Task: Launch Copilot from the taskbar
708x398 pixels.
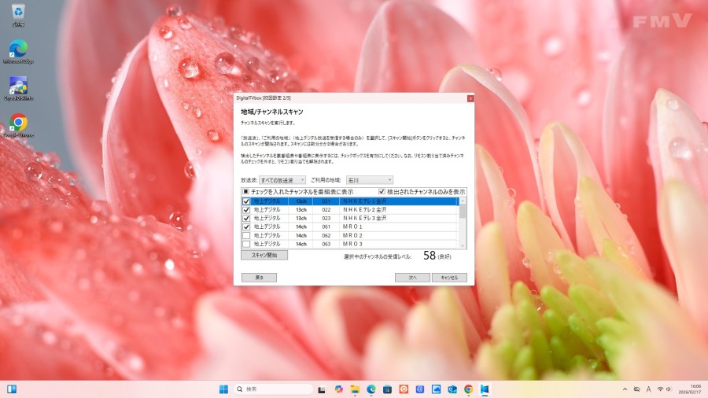Action: pyautogui.click(x=338, y=389)
